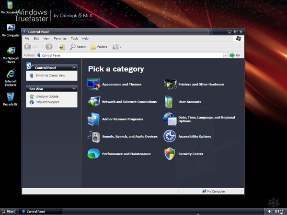Toggle the Folders pane button
The height and width of the screenshot is (215, 287).
click(x=99, y=47)
